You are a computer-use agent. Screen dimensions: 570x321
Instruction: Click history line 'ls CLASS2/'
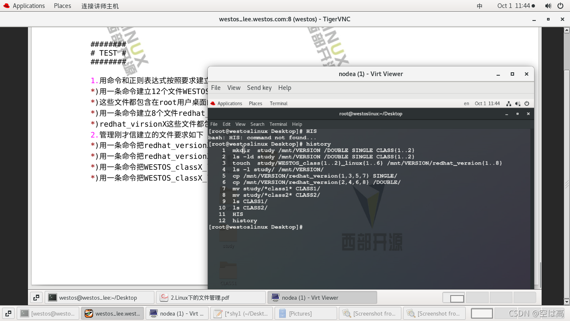coord(250,208)
